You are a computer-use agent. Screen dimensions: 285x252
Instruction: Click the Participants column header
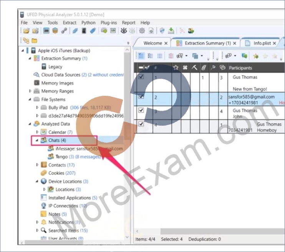click(240, 68)
